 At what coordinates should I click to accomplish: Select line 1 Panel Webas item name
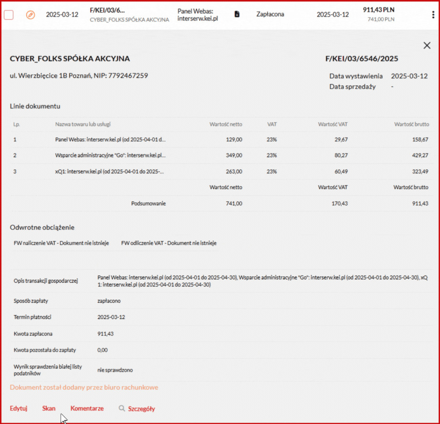pos(110,139)
